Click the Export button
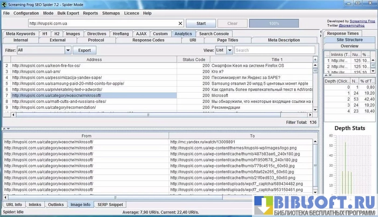The height and width of the screenshot is (217, 378). click(84, 50)
